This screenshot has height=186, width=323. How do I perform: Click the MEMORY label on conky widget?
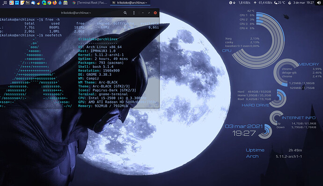308,64
